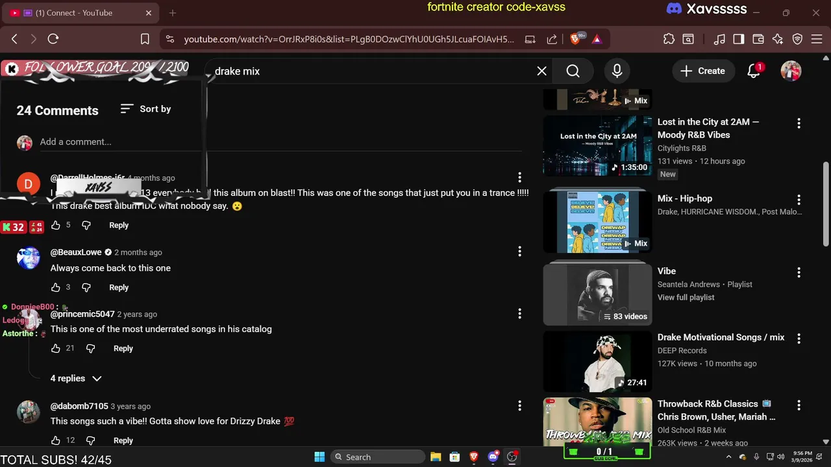Image resolution: width=831 pixels, height=467 pixels.
Task: Open account avatar menu
Action: [x=791, y=71]
